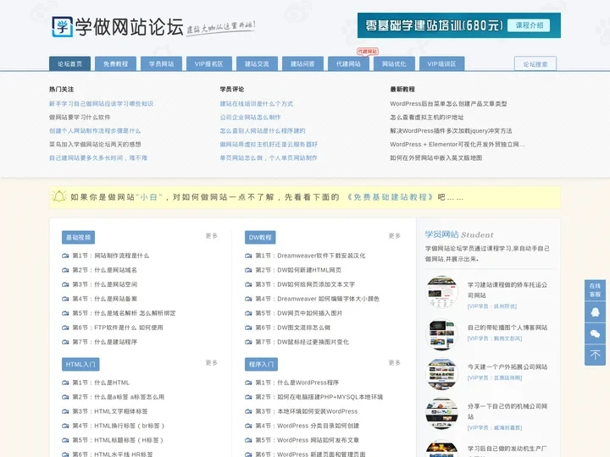Click video icon for 第4节：什么是网站备案
610x457 pixels.
(65, 299)
